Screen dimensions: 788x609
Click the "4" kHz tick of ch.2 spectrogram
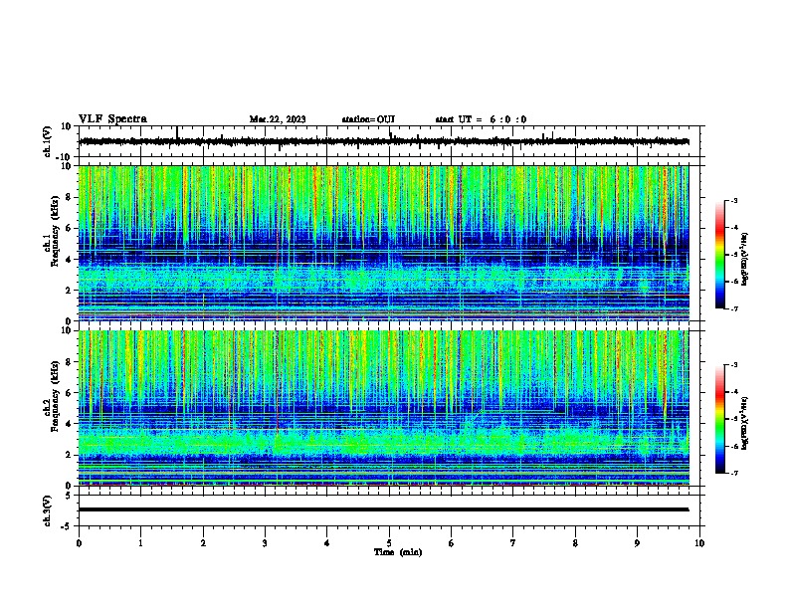point(70,424)
